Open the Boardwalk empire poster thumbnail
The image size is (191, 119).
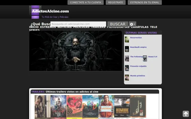click(127, 49)
